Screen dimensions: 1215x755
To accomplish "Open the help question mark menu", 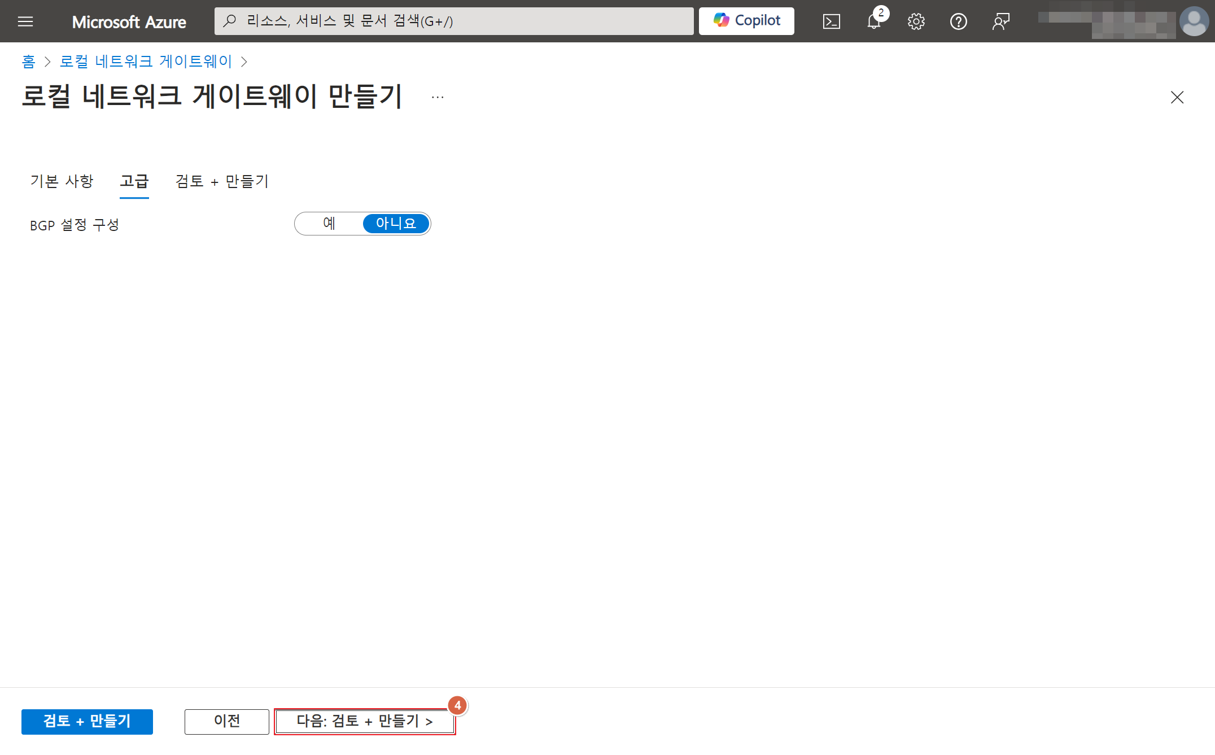I will [x=958, y=21].
